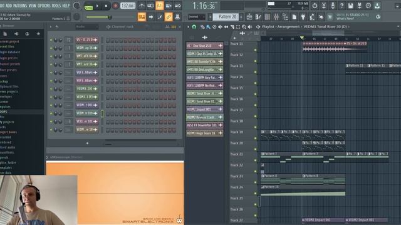Viewport: 401px width, 225px height.
Task: Open the (none) snap dropdown
Action: (196, 17)
